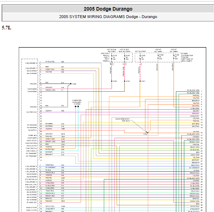214x212 pixels.
Task: Click the fuse 34 10A symbol
Action: tap(125, 57)
